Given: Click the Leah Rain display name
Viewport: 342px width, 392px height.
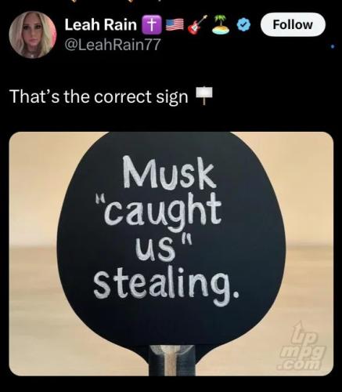Looking at the screenshot, I should pyautogui.click(x=101, y=25).
